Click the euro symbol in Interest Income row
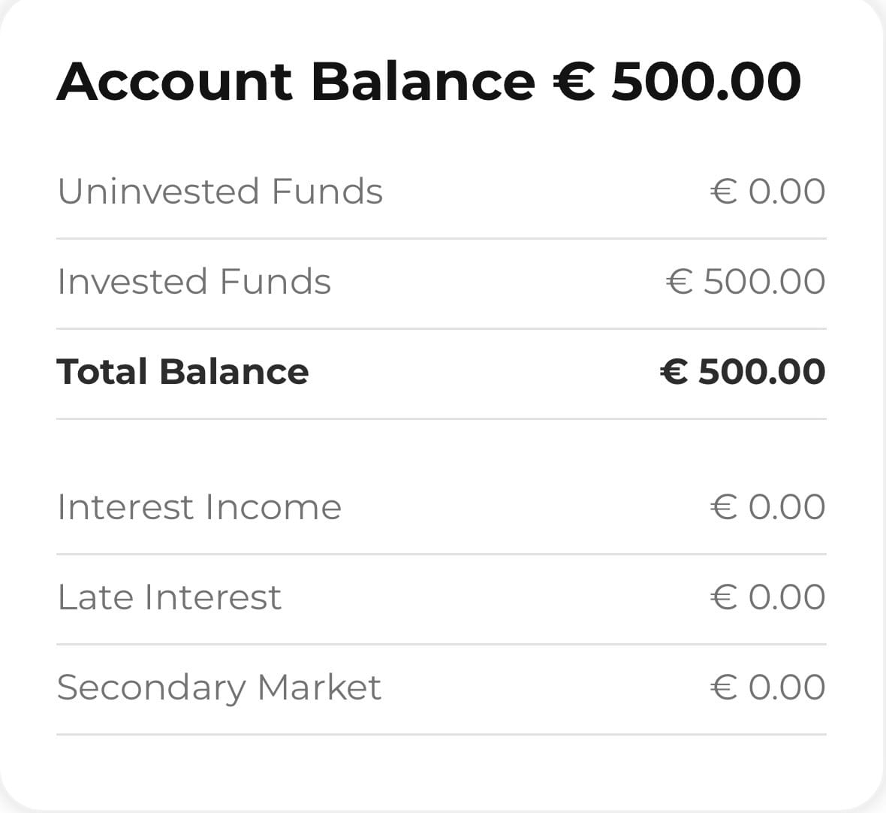Screen dimensions: 886x813 click(x=724, y=506)
